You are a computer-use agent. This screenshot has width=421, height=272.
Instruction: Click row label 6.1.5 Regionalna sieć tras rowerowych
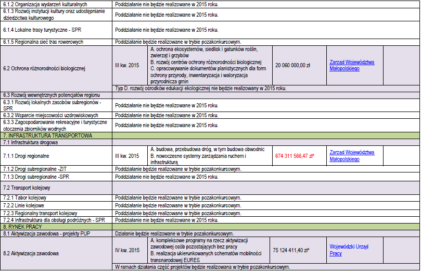(x=43, y=42)
